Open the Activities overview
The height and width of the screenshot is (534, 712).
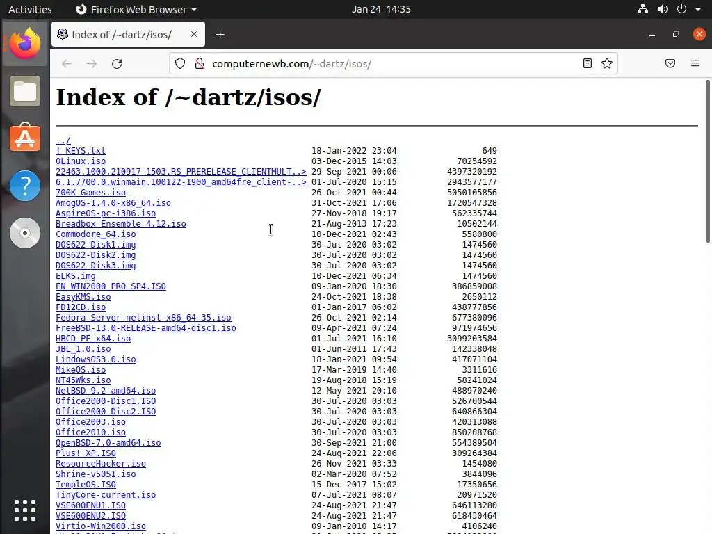[30, 9]
